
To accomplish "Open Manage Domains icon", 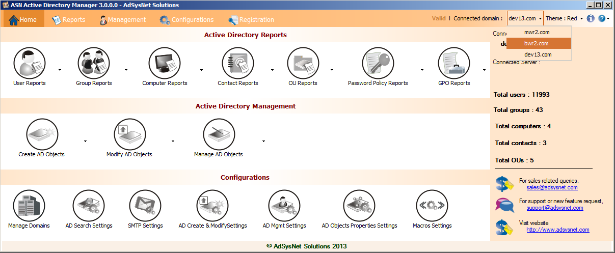I will pos(29,206).
